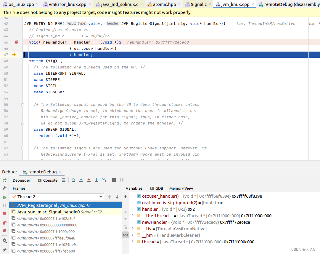Select Java_sun_misc_Signal_handle0 frame
Image resolution: width=320 pixels, height=254 pixels.
65,212
